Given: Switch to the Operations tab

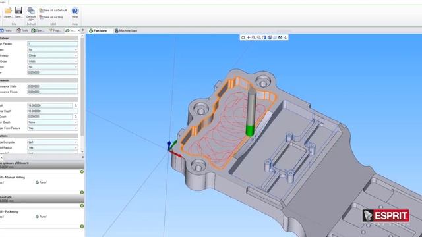Looking at the screenshot, I should [x=38, y=30].
